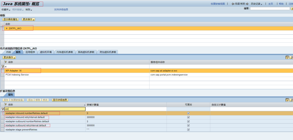Switch to the 服务 tab
Viewport: 293px width, 140px height.
point(18,52)
